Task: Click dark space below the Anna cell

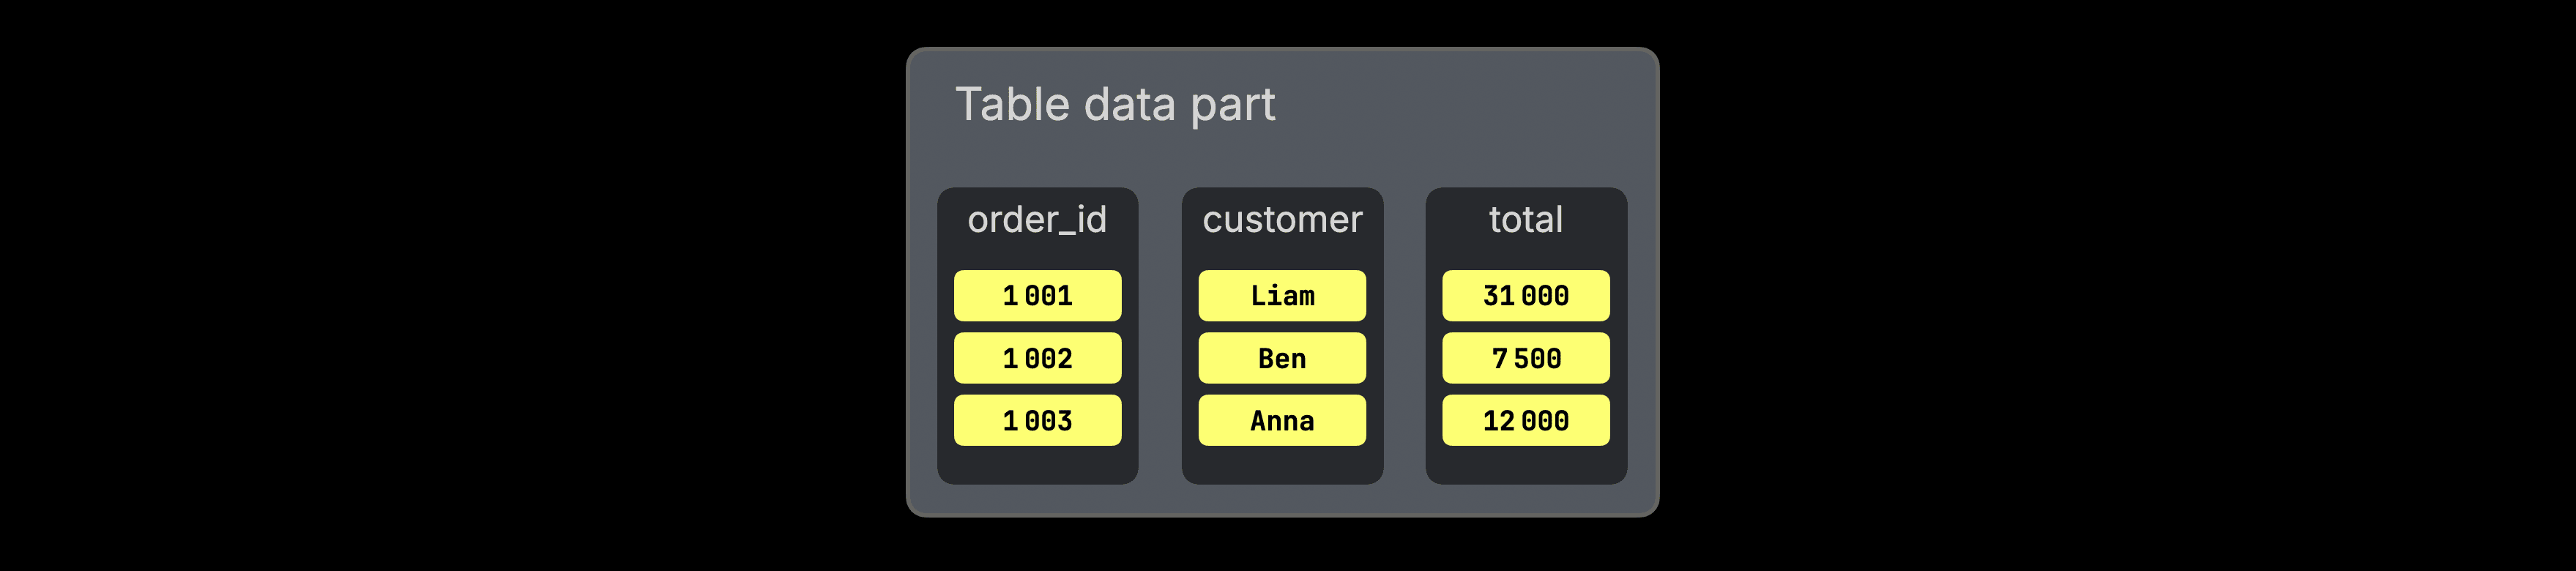Action: pos(1282,465)
